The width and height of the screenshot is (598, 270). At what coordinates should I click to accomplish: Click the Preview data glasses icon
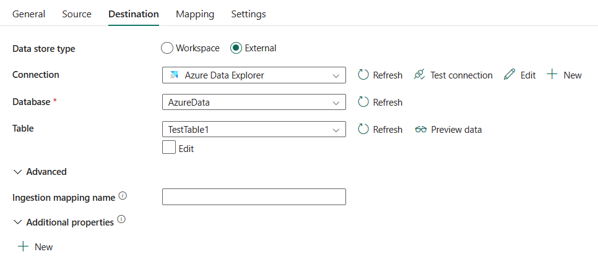pos(421,130)
